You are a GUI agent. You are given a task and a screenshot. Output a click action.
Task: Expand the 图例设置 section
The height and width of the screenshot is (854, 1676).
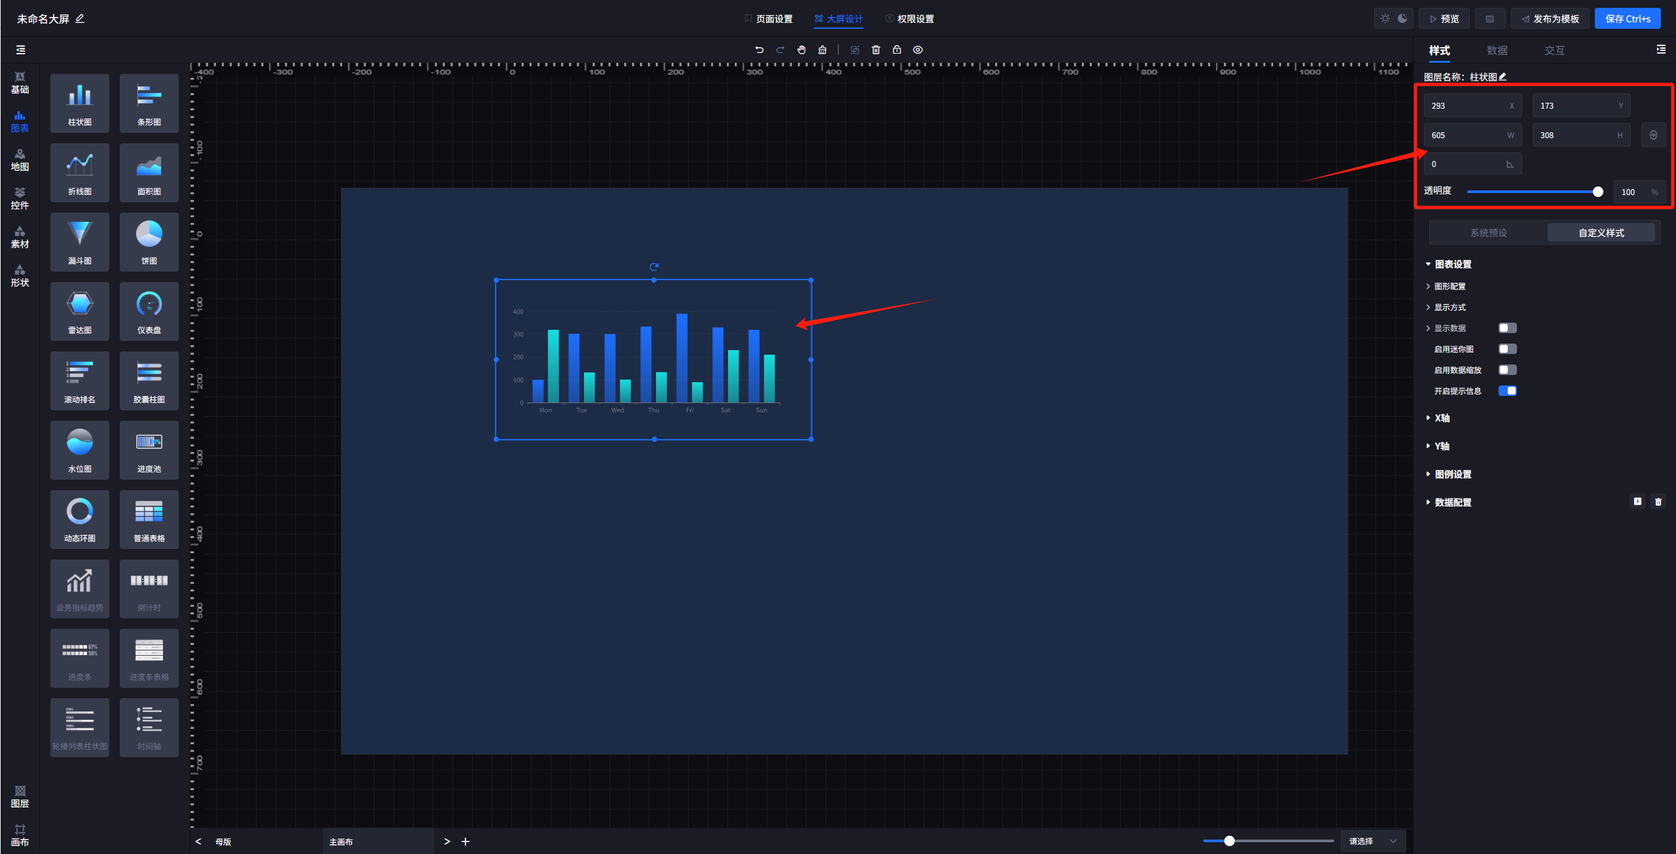1452,474
